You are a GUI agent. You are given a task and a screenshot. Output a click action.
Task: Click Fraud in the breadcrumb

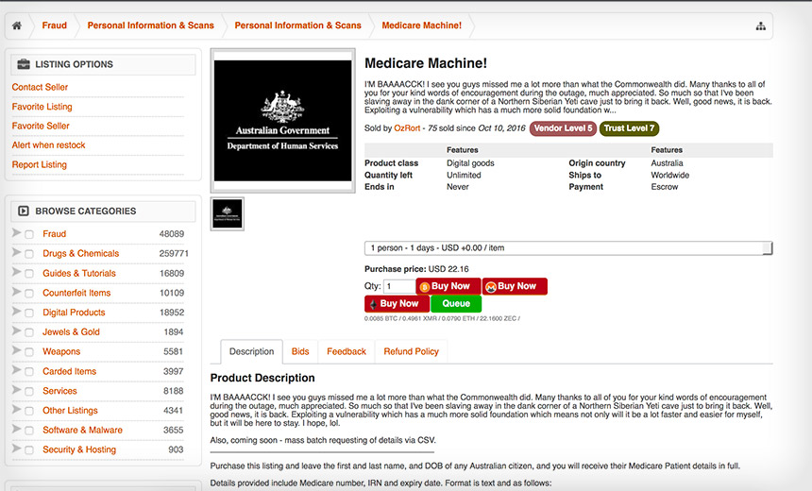[x=55, y=25]
